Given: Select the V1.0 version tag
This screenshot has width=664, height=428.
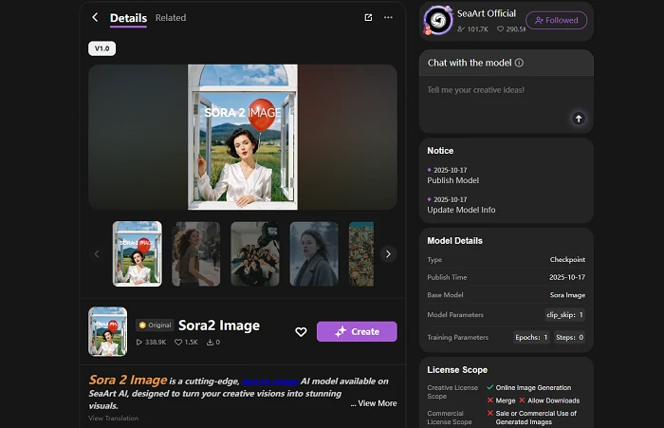Looking at the screenshot, I should (102, 48).
